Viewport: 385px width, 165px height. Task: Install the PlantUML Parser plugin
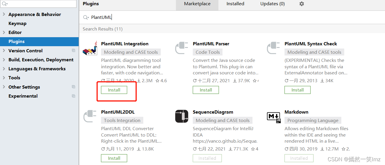(206, 90)
